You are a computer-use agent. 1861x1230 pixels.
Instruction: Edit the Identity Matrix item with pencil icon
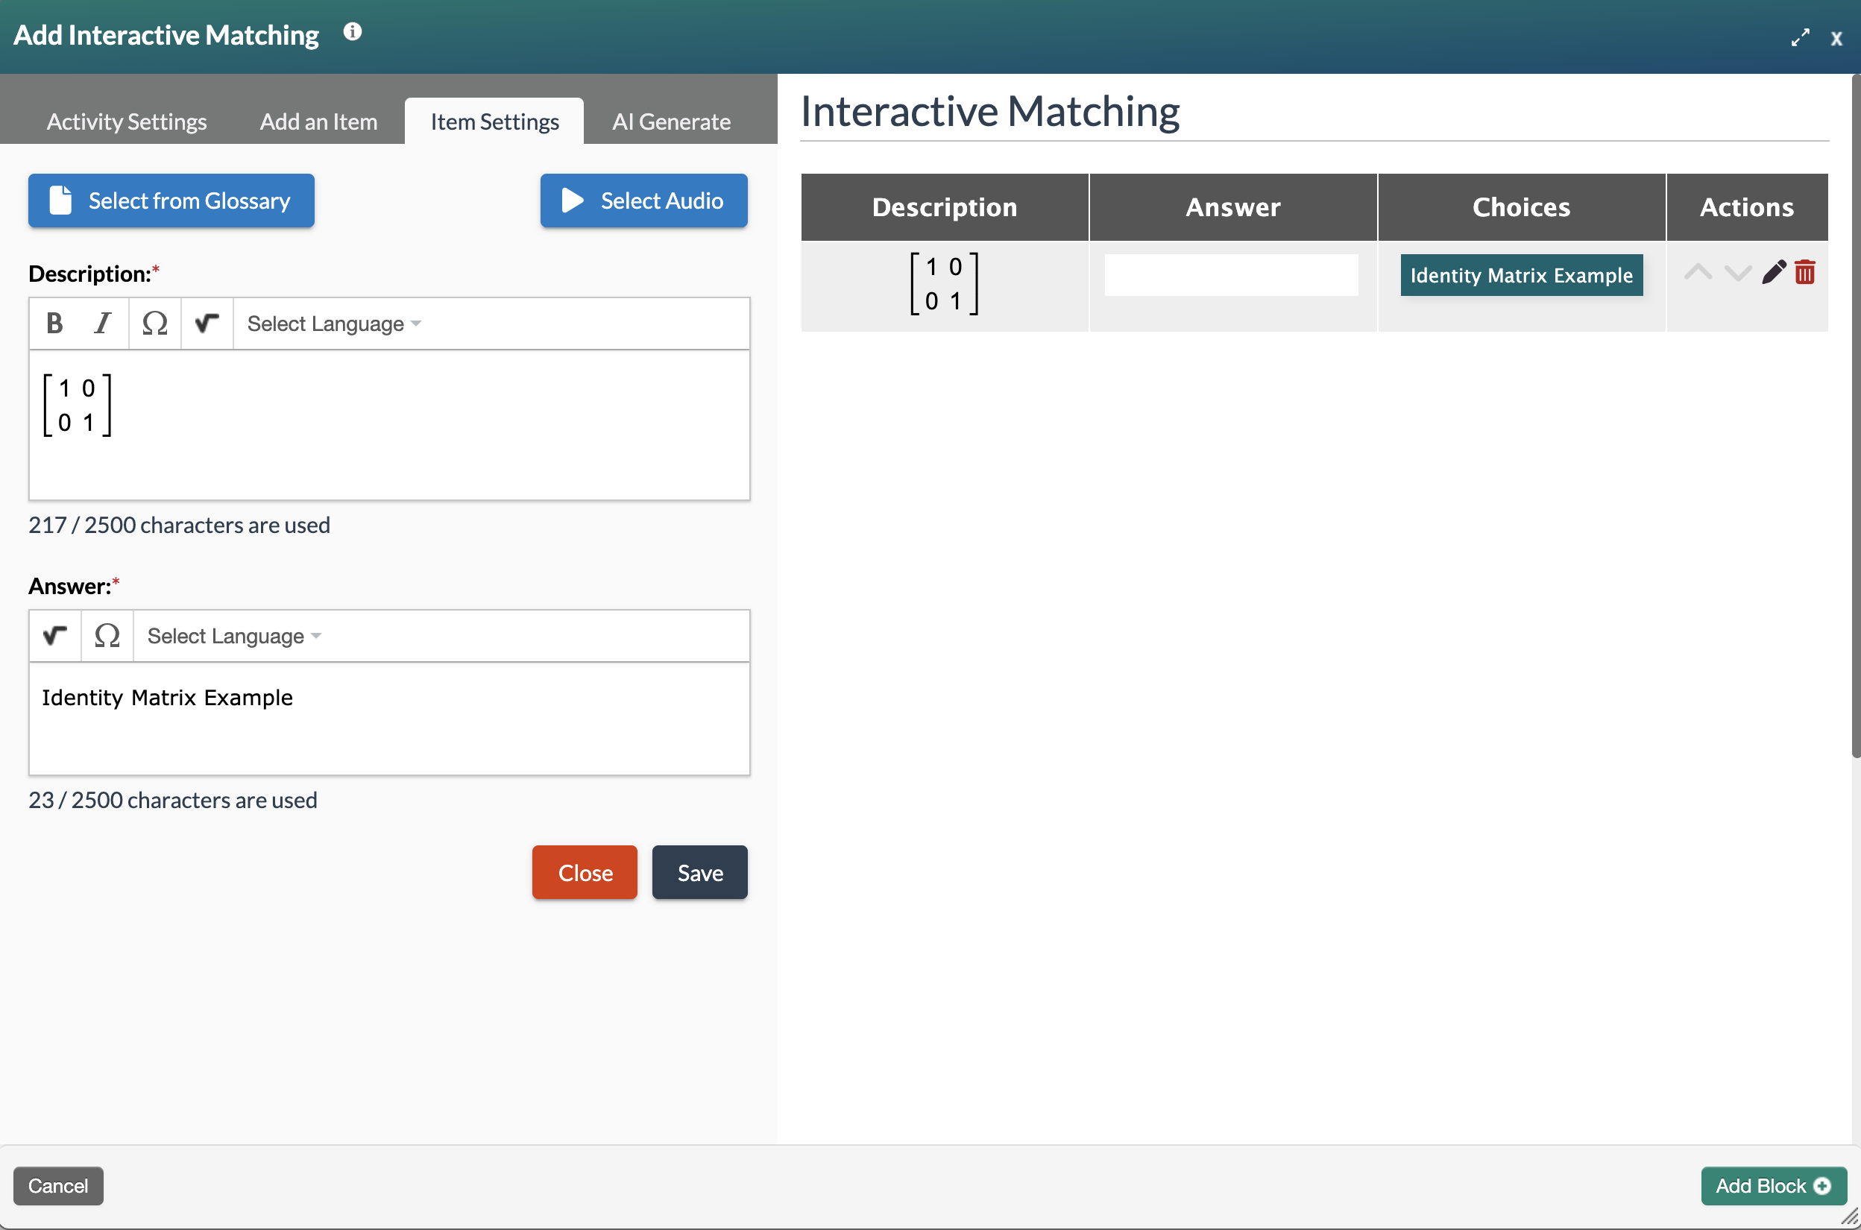tap(1775, 272)
